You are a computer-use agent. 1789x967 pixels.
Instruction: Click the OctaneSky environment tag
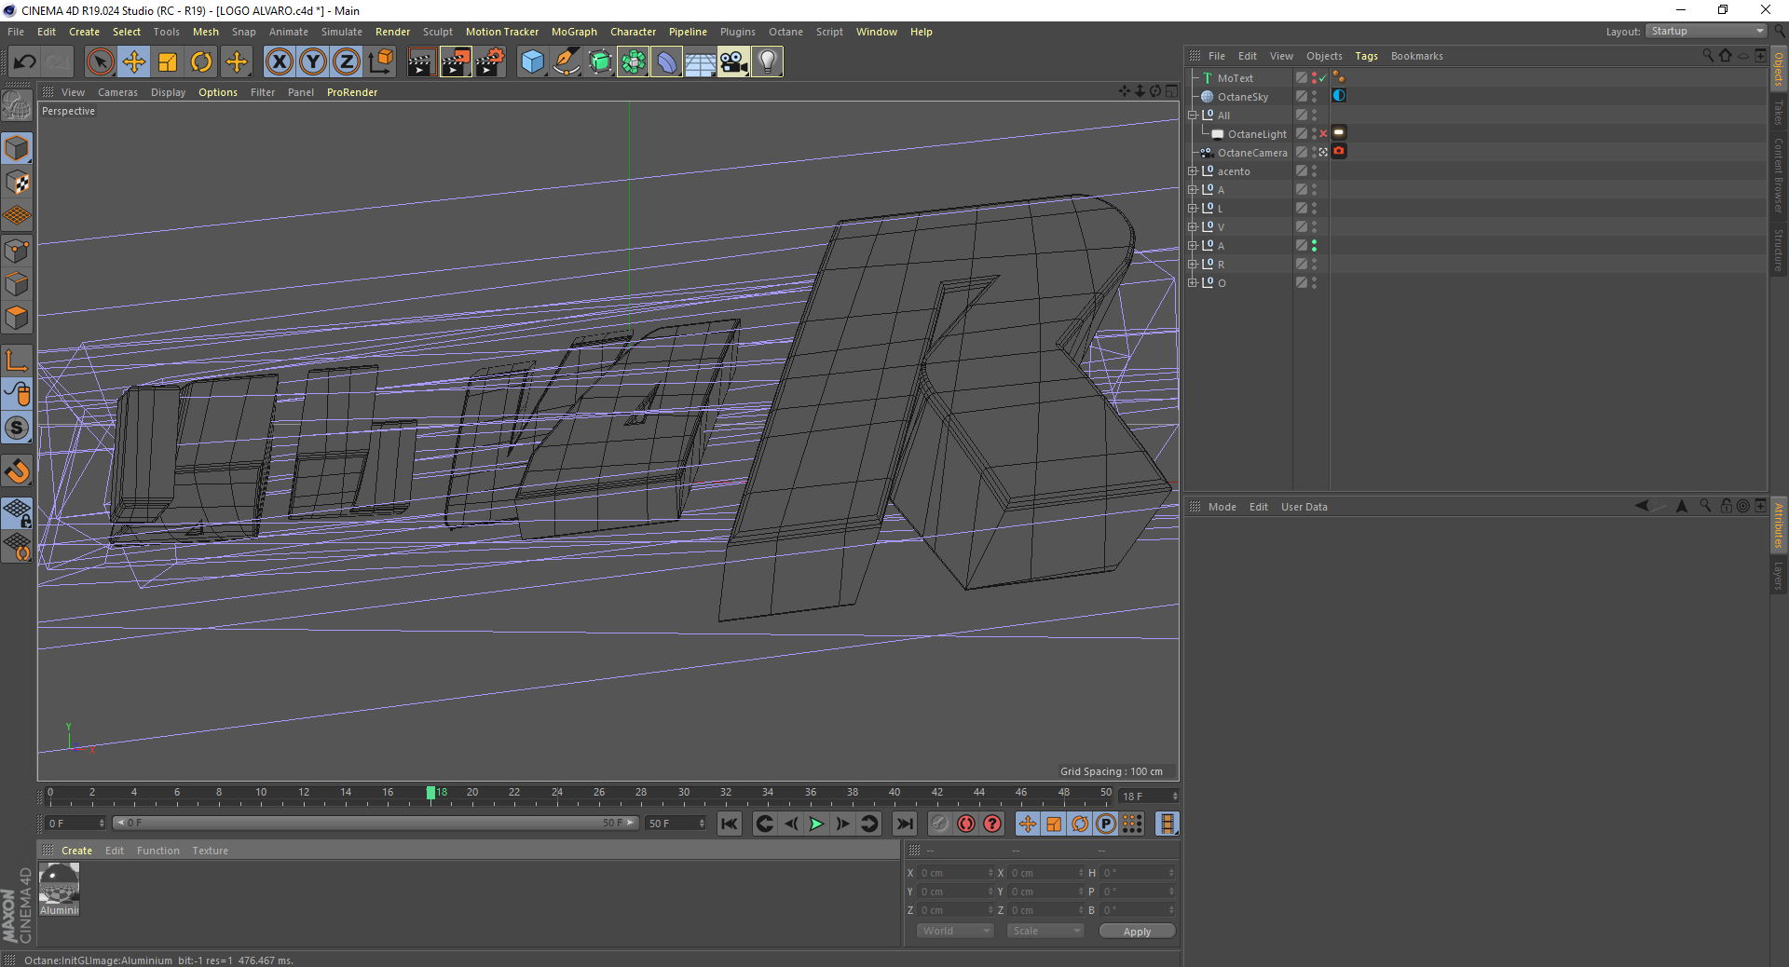point(1339,96)
